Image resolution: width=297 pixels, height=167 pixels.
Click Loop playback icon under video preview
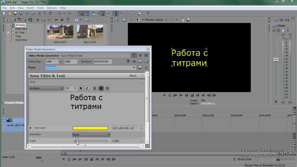[170, 95]
